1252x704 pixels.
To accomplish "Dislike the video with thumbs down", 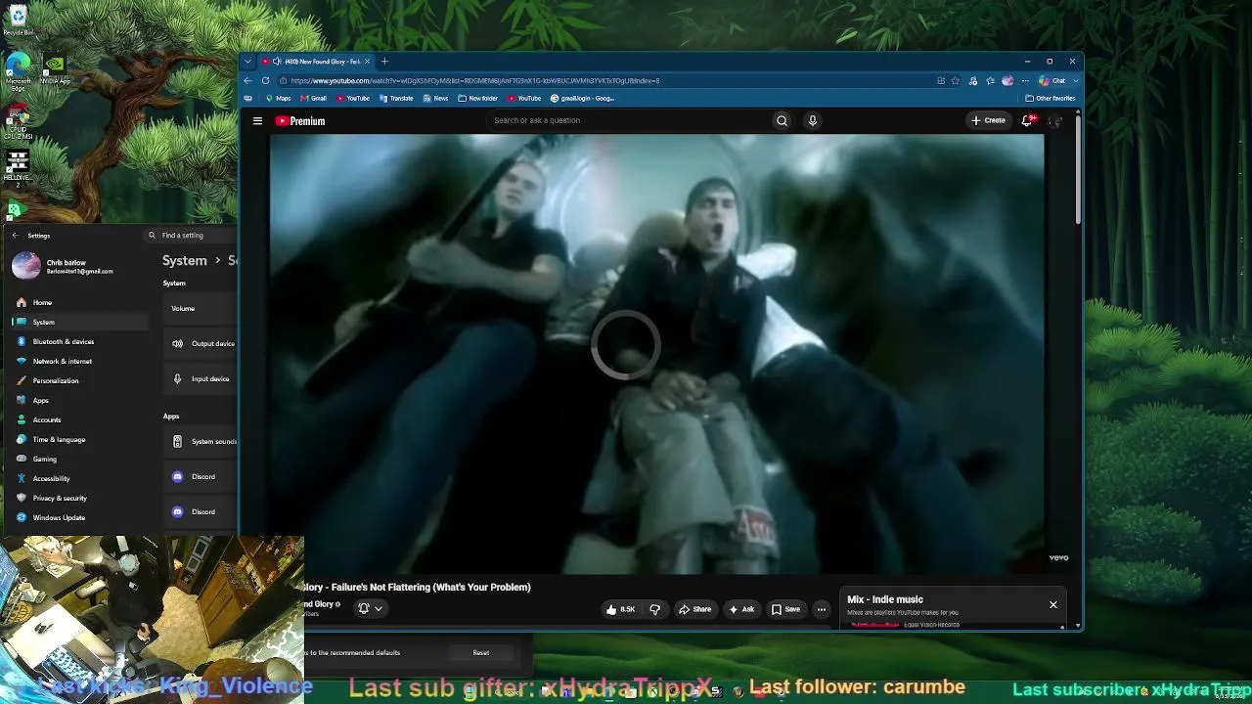I will 654,609.
